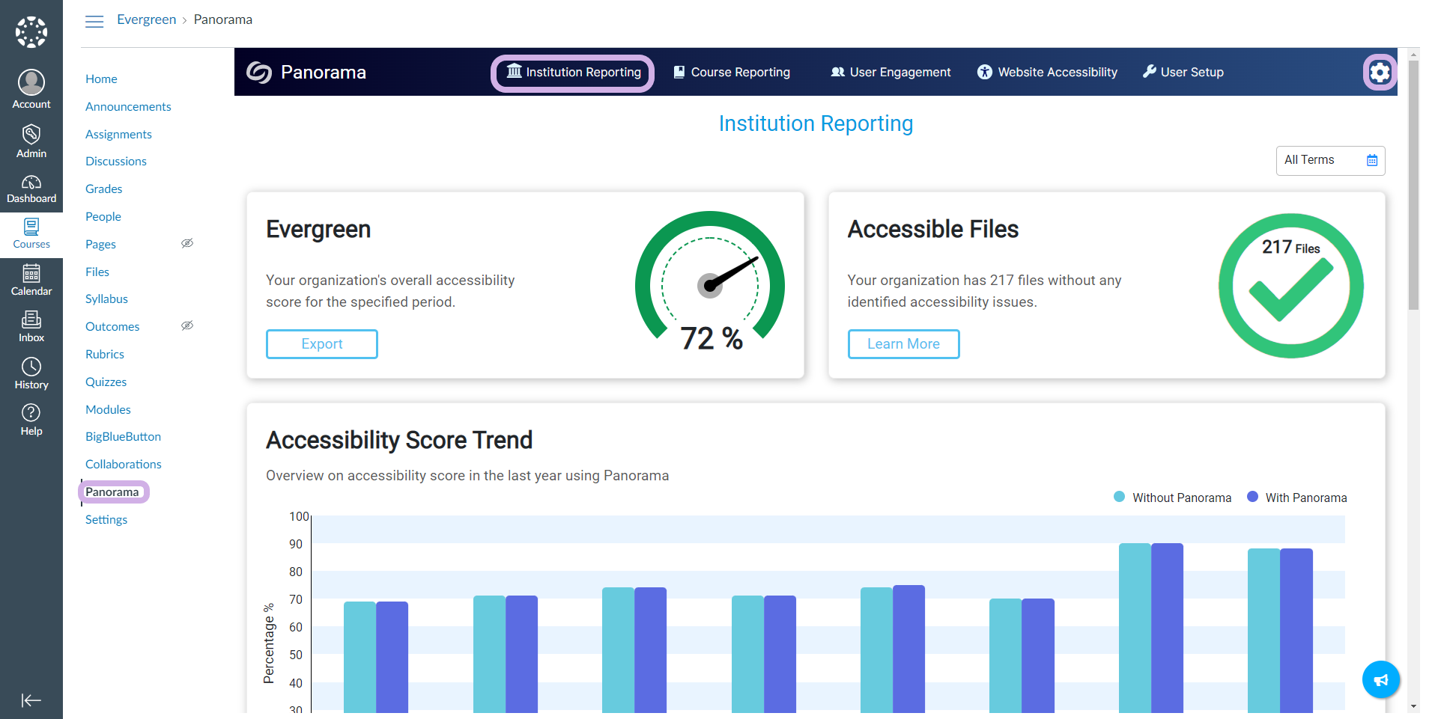The image size is (1438, 719).
Task: Switch to User Engagement tab
Action: click(891, 73)
